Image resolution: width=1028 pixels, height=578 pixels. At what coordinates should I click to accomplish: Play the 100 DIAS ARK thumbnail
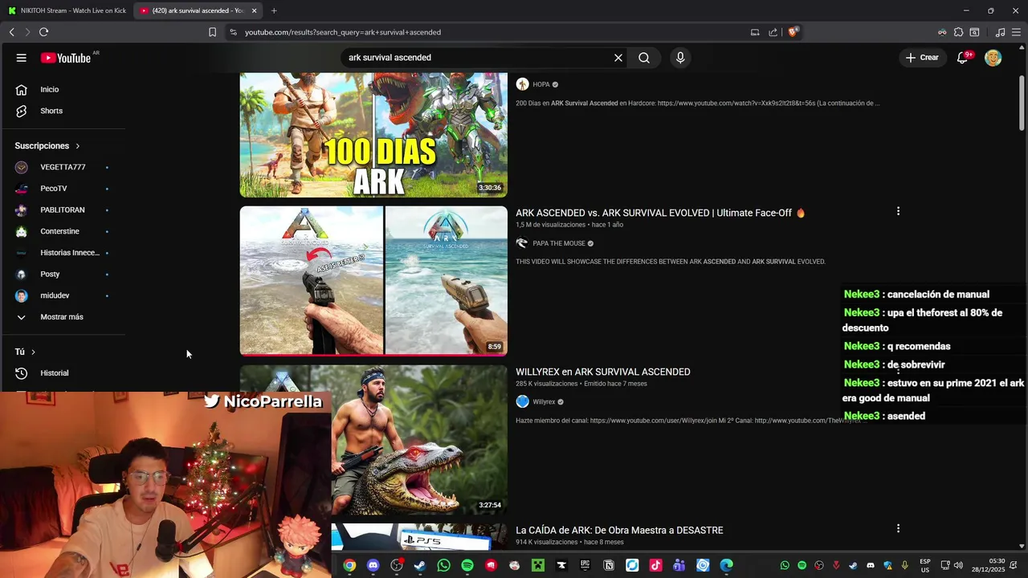pos(373,135)
